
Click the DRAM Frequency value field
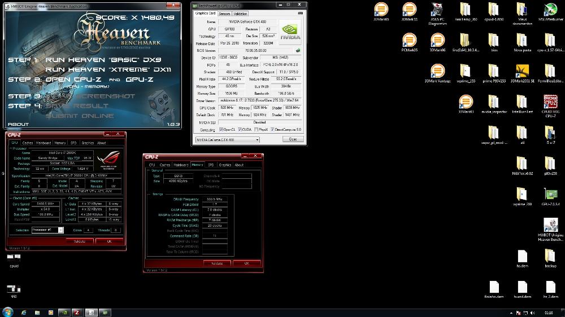[215, 199]
